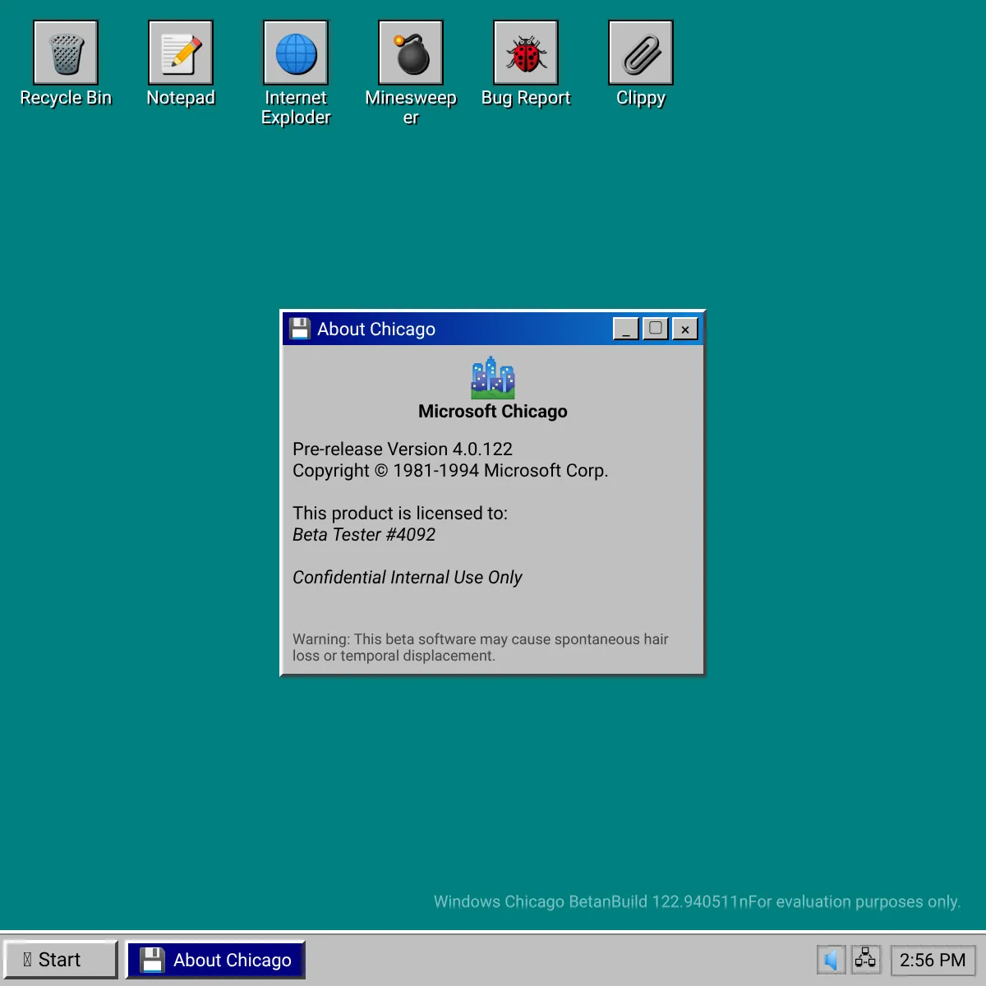Open the volume speaker tray icon
The image size is (986, 986).
(x=831, y=959)
